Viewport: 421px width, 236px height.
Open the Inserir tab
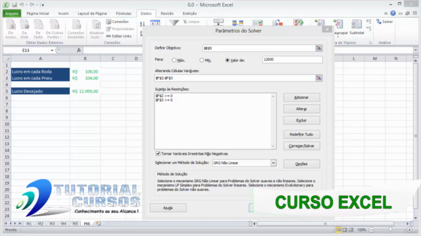click(63, 13)
